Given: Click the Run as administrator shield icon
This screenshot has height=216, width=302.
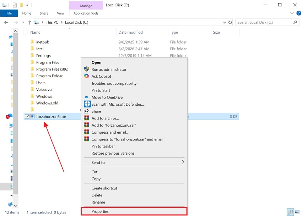Looking at the screenshot, I should (x=86, y=69).
